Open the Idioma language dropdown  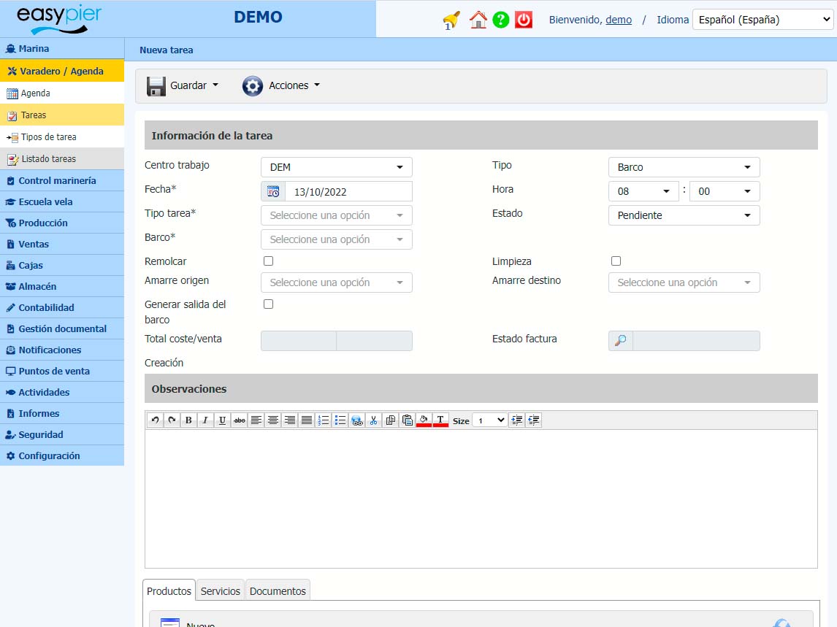[763, 20]
